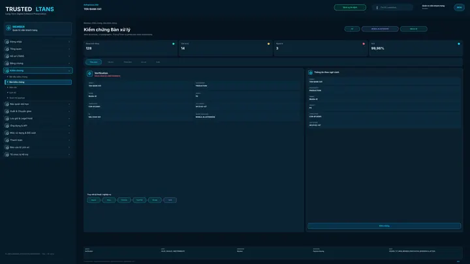The image size is (470, 264).
Task: Expand the Xuất & Chuyển giao chevron
Action: [69, 111]
